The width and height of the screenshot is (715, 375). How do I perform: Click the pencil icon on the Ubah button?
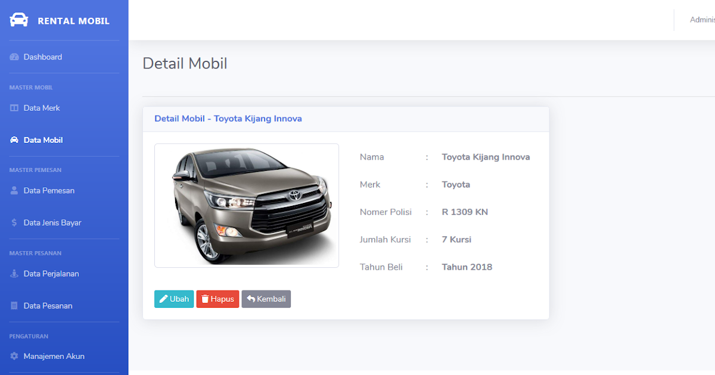coord(163,299)
